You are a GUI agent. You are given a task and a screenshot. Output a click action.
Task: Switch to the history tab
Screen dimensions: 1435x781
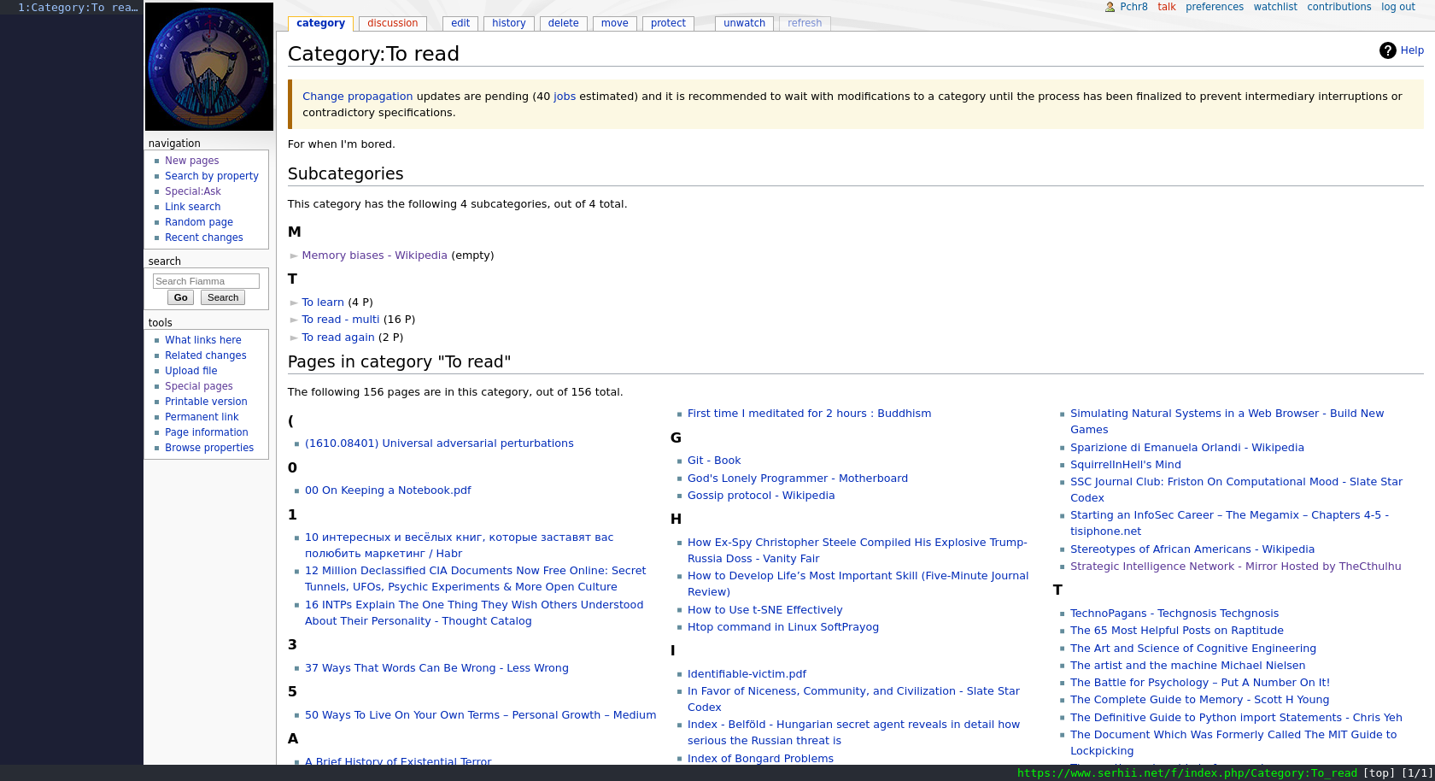[x=508, y=23]
